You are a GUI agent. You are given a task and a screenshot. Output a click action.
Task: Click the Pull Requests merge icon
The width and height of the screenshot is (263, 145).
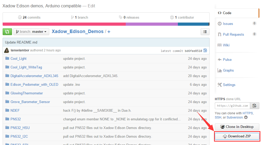[220, 34]
